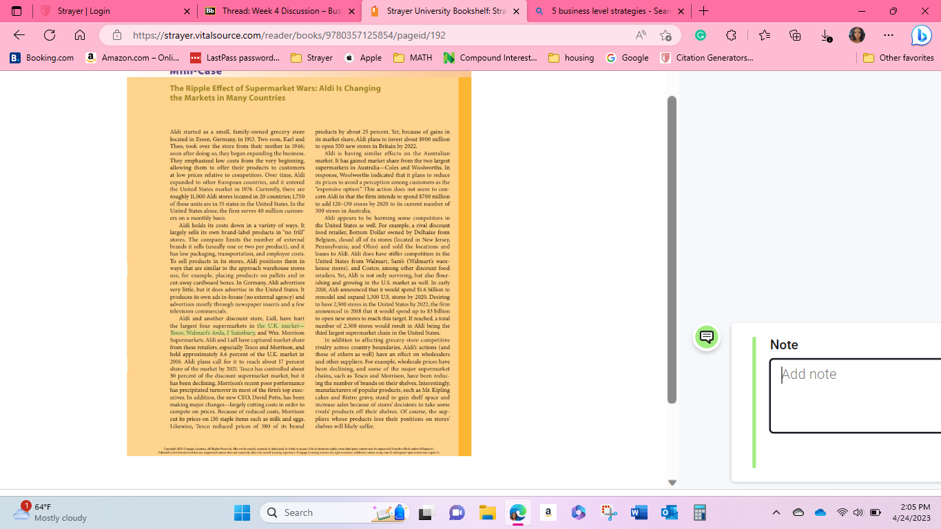This screenshot has width=941, height=529.
Task: Open the volume control in the tray
Action: (x=858, y=512)
